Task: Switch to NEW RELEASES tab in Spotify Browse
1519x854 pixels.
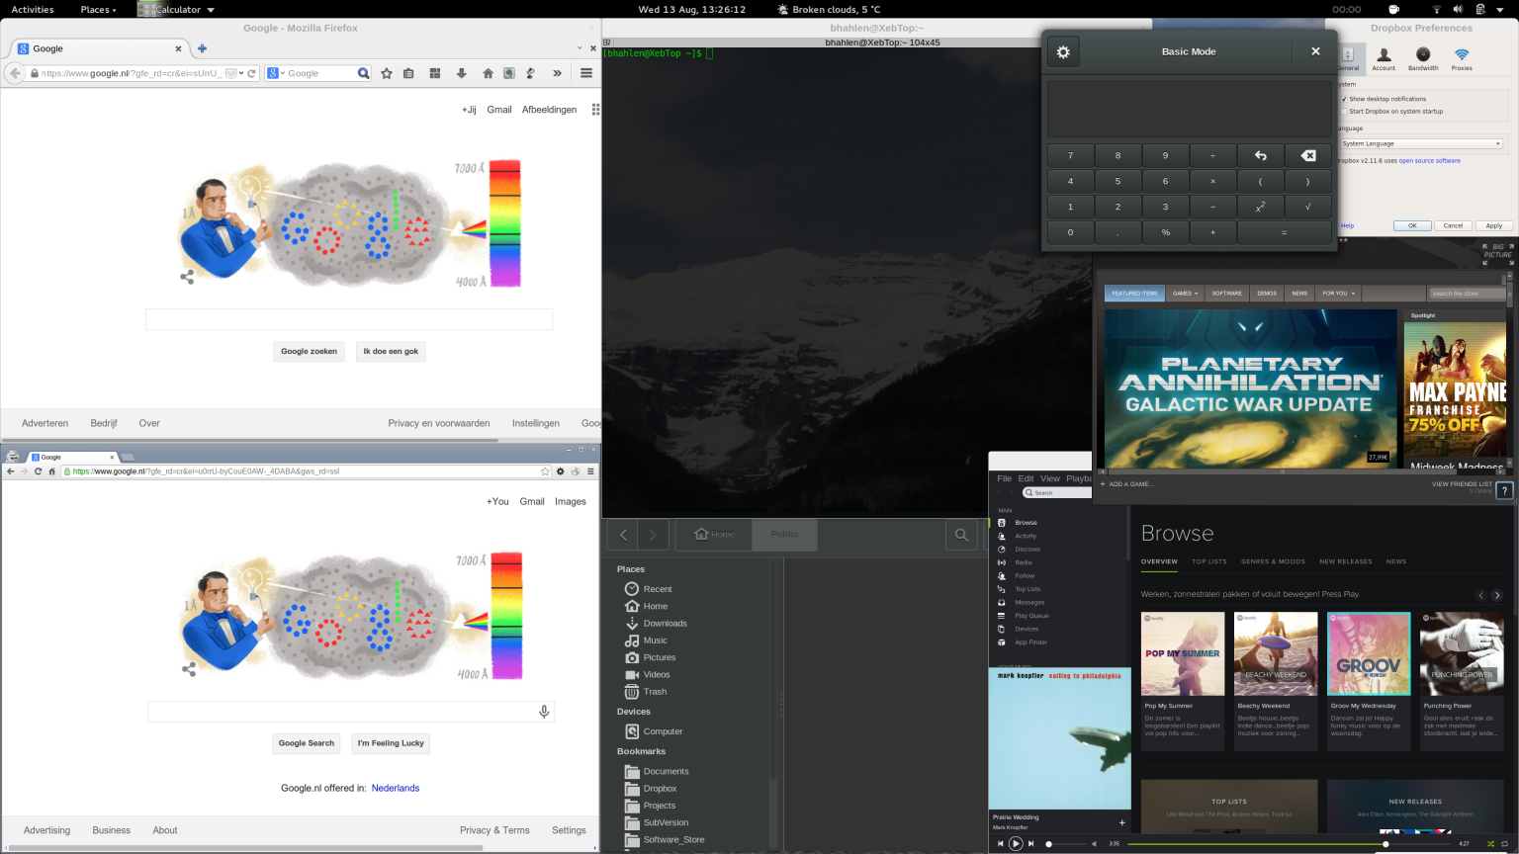Action: pyautogui.click(x=1345, y=561)
